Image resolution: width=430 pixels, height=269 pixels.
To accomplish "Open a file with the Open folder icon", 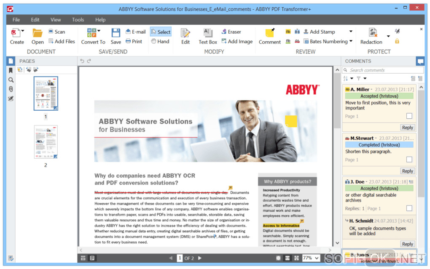I will pyautogui.click(x=37, y=33).
